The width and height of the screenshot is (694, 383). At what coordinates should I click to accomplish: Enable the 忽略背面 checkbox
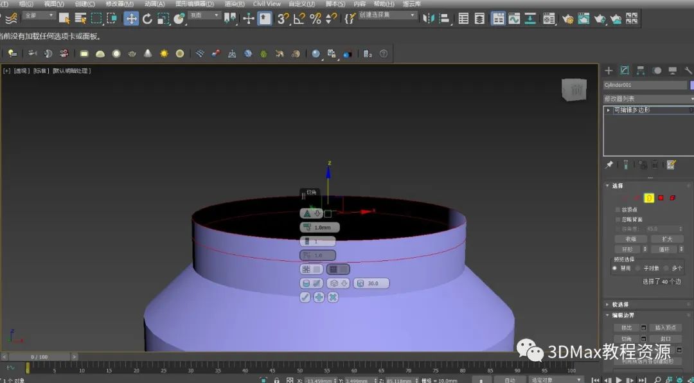click(618, 219)
